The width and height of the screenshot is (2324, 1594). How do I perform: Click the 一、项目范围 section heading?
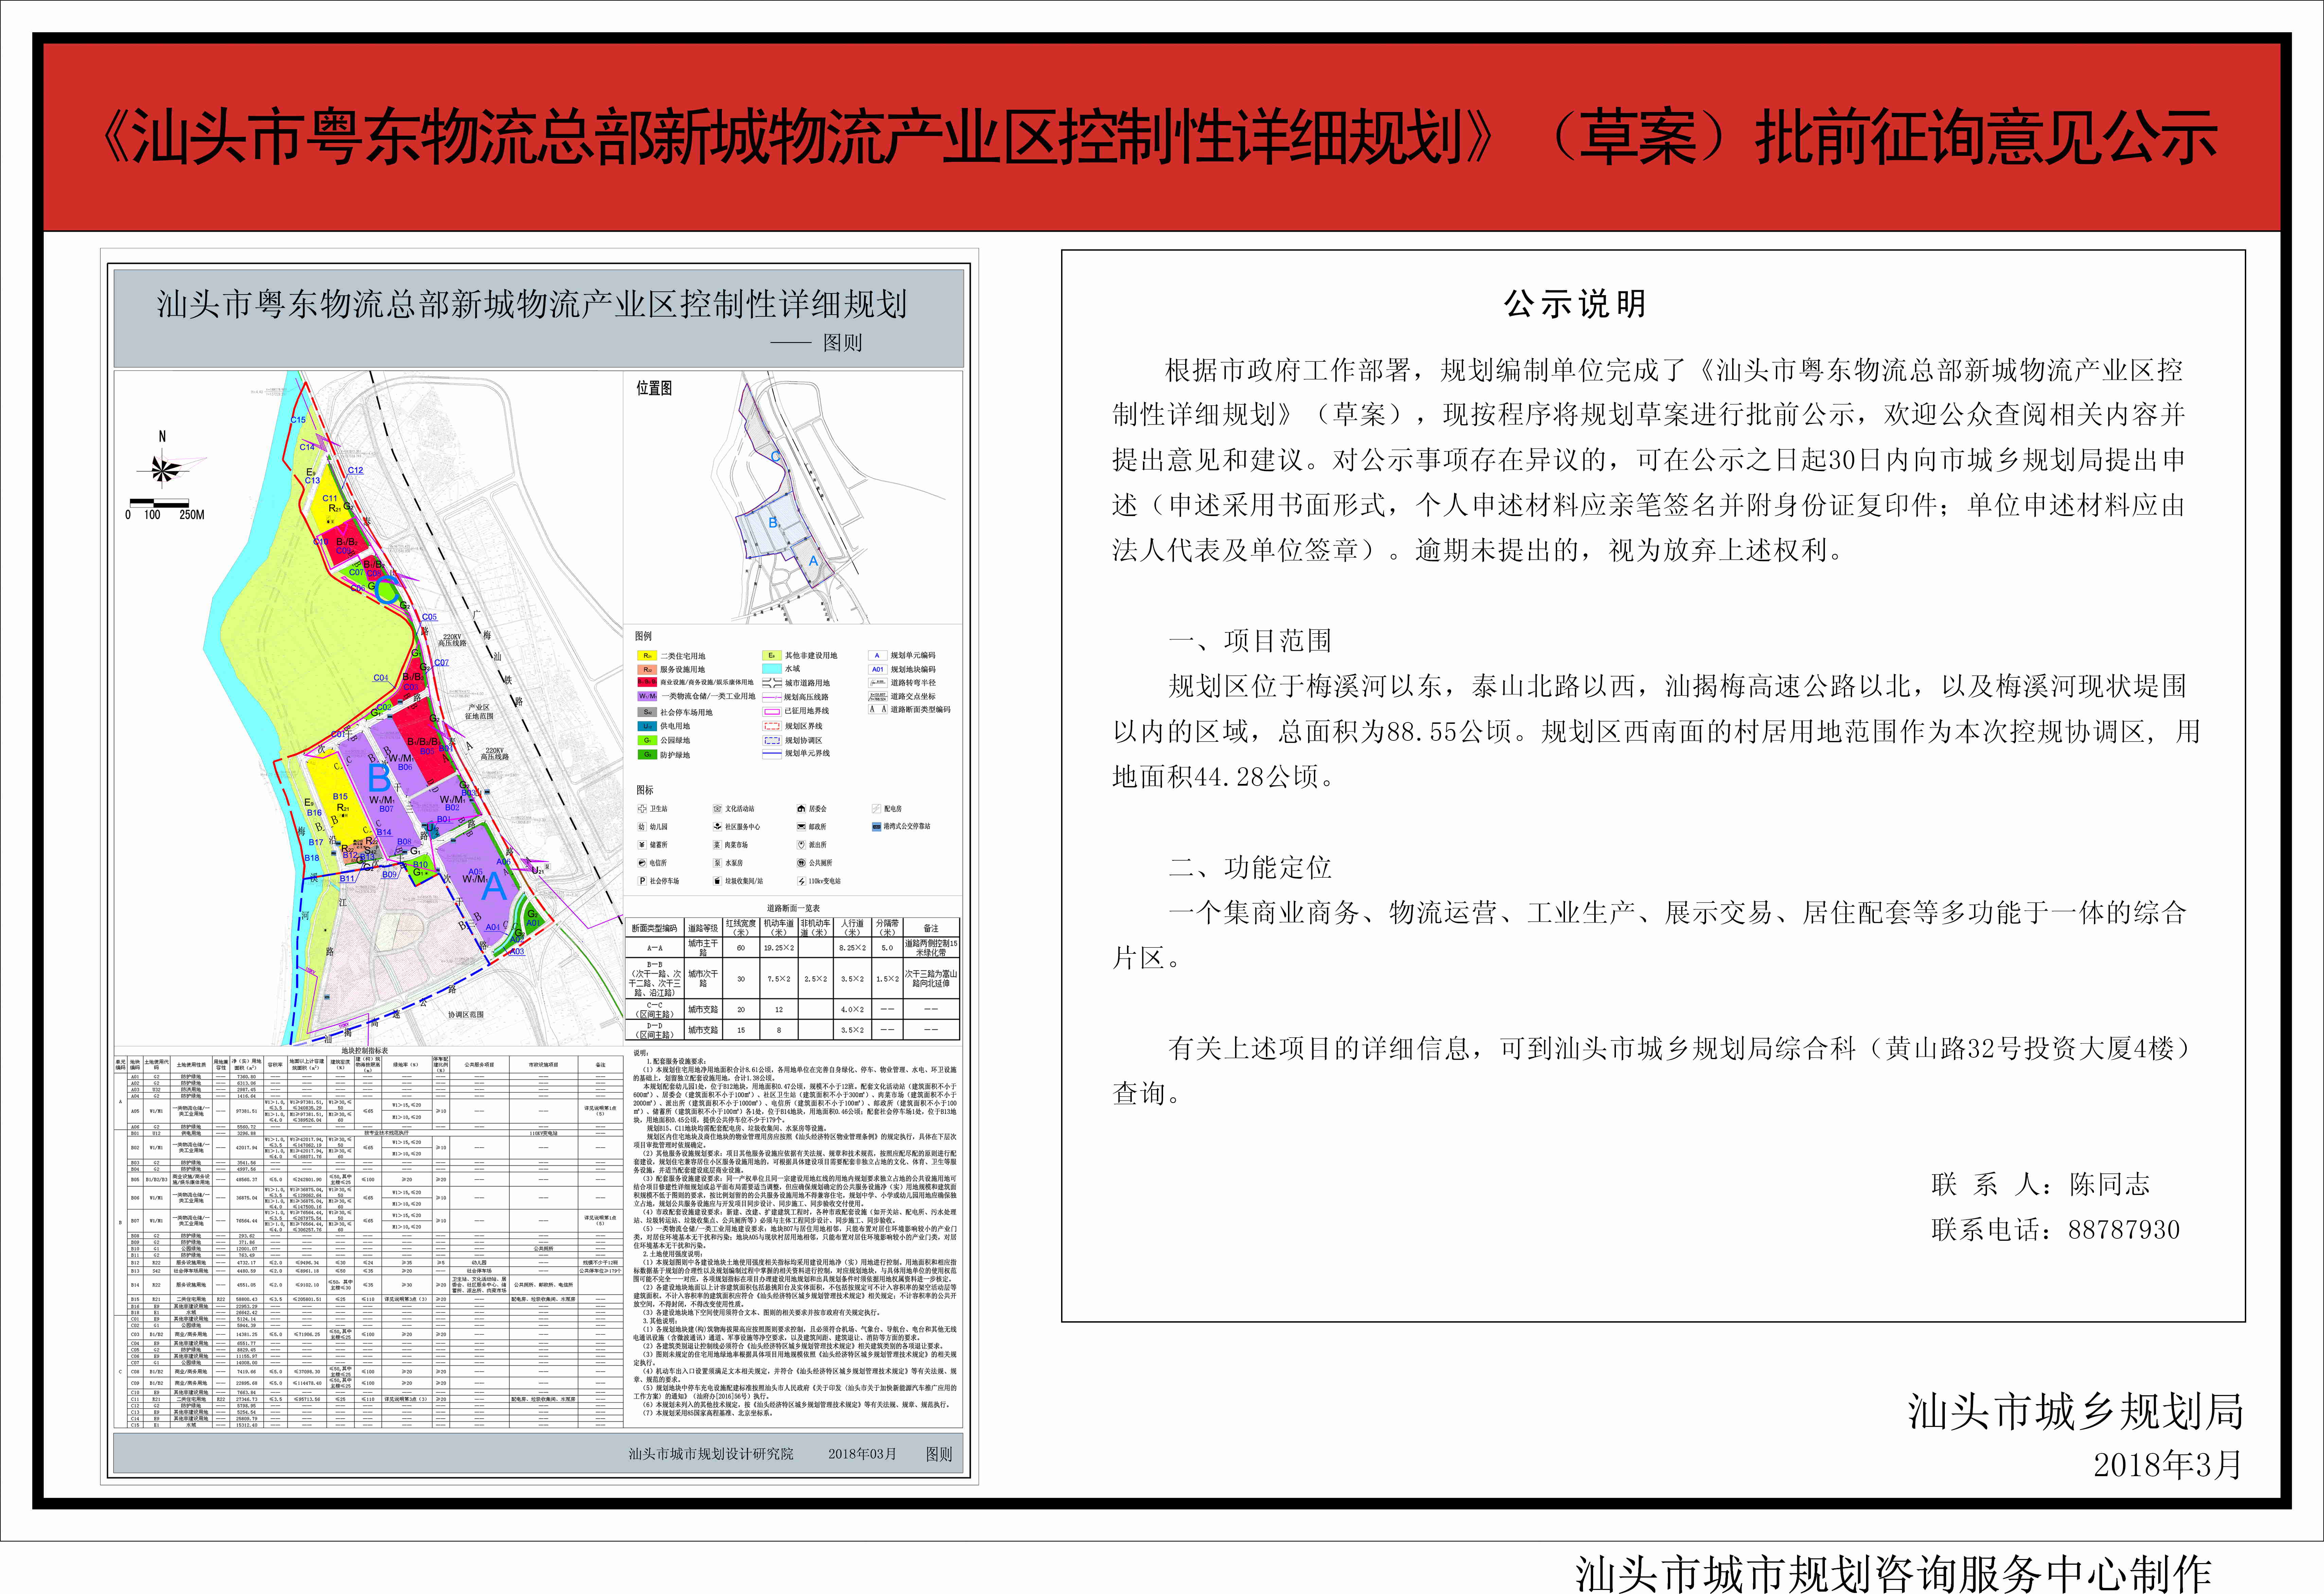[x=1250, y=641]
